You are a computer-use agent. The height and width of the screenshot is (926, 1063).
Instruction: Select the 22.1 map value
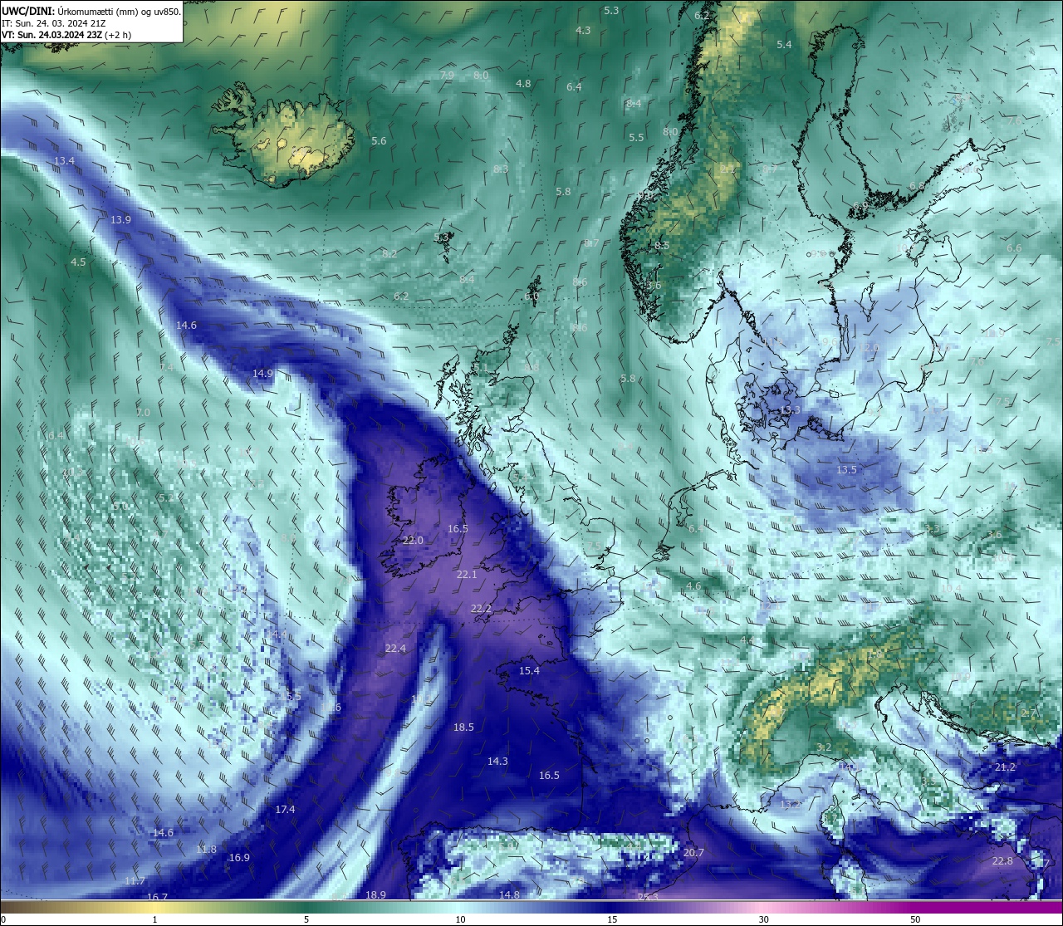(x=467, y=575)
